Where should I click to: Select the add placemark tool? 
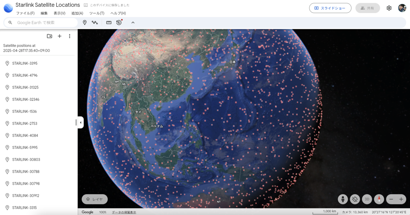(x=85, y=22)
